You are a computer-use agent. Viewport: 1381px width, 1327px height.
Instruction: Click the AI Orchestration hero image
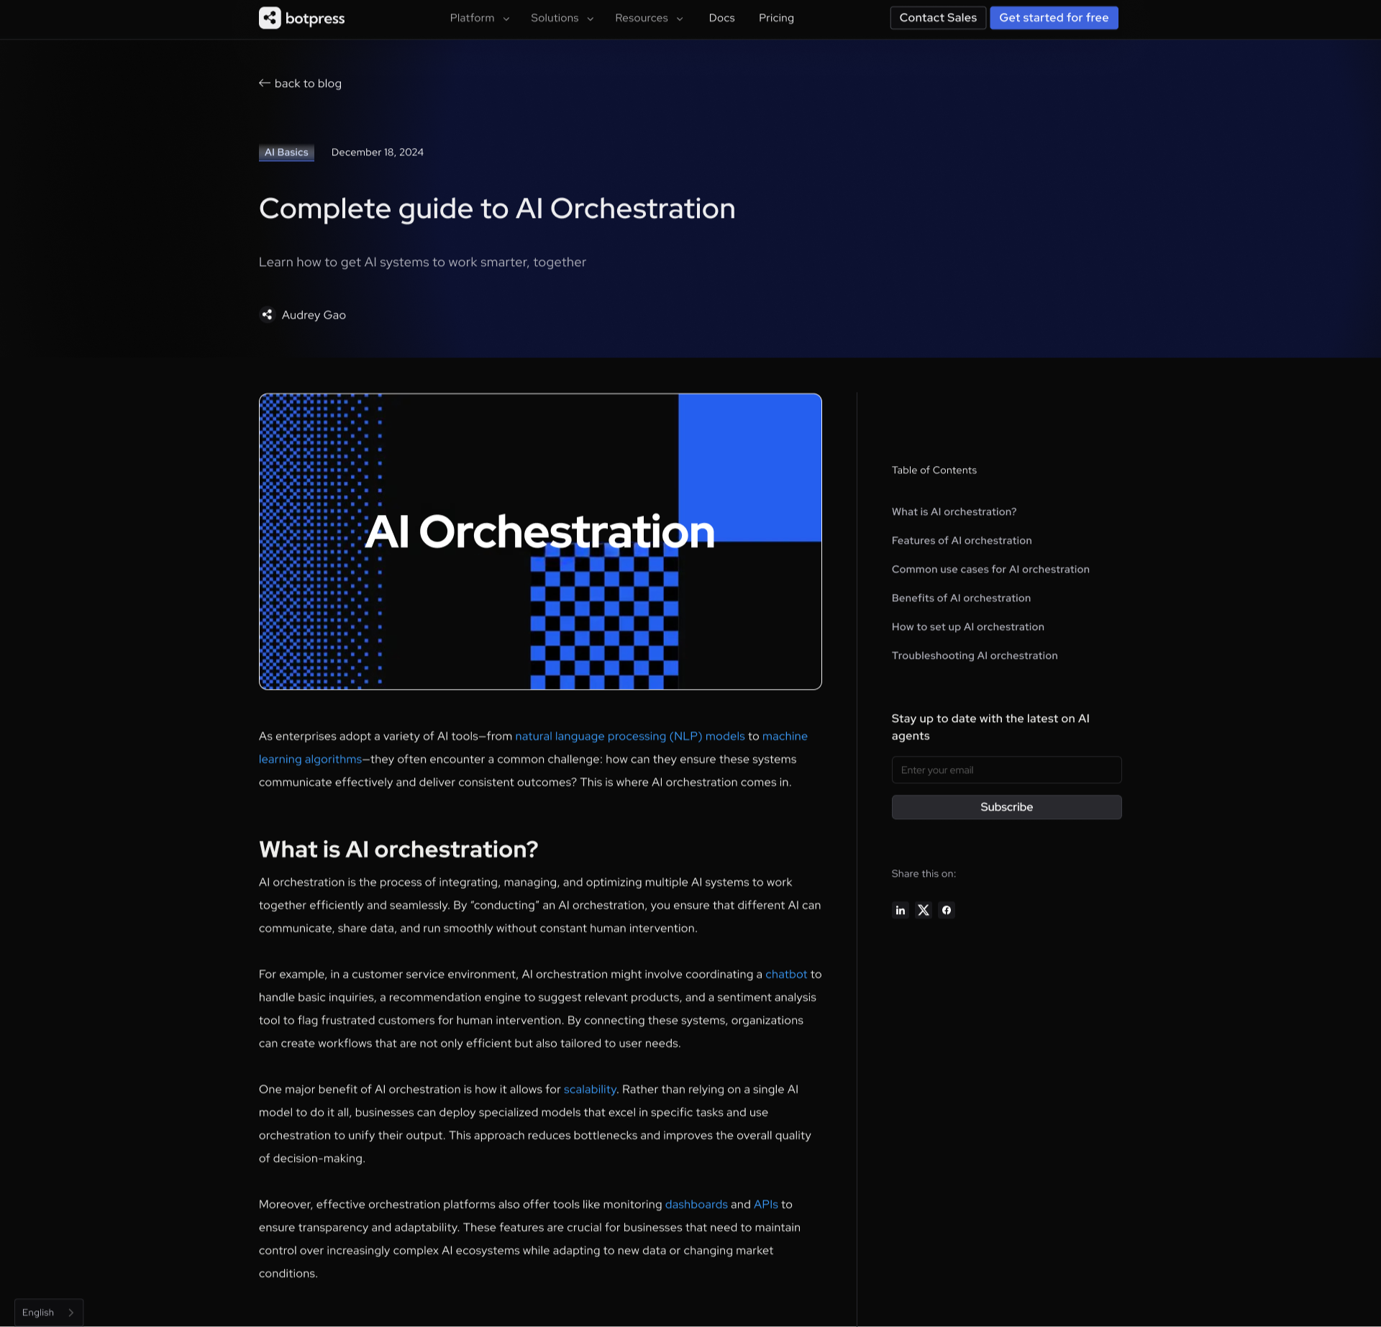coord(539,541)
